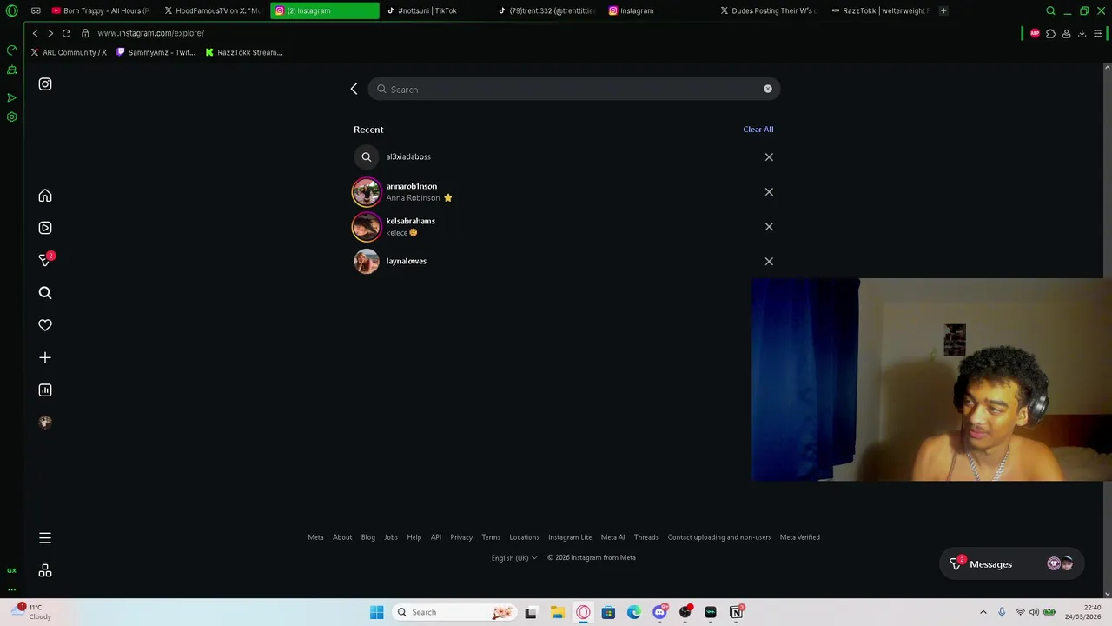Open kelsabrahams profile from recents

[x=563, y=226]
